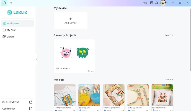Open notifications bell icon
Viewport: 191px width, 111px height.
tap(157, 3)
